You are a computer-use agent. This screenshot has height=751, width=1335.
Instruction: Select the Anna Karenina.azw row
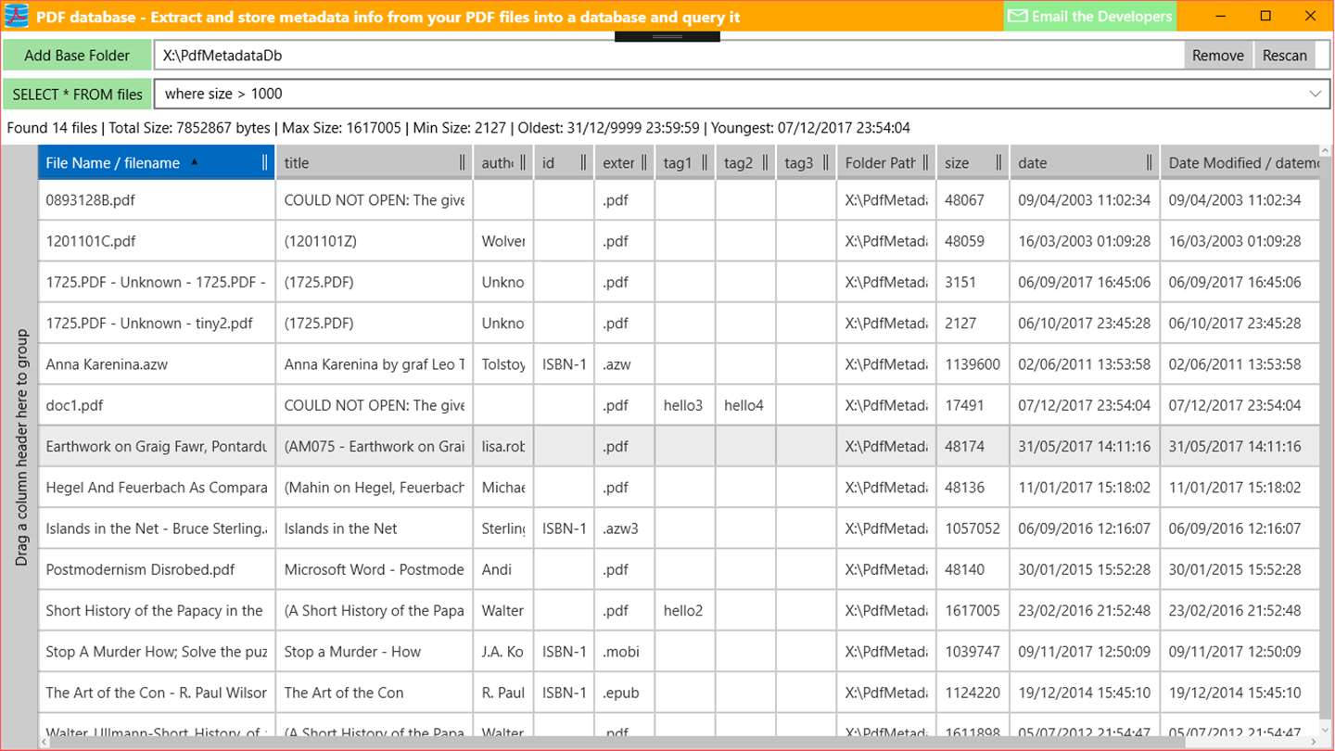click(678, 364)
